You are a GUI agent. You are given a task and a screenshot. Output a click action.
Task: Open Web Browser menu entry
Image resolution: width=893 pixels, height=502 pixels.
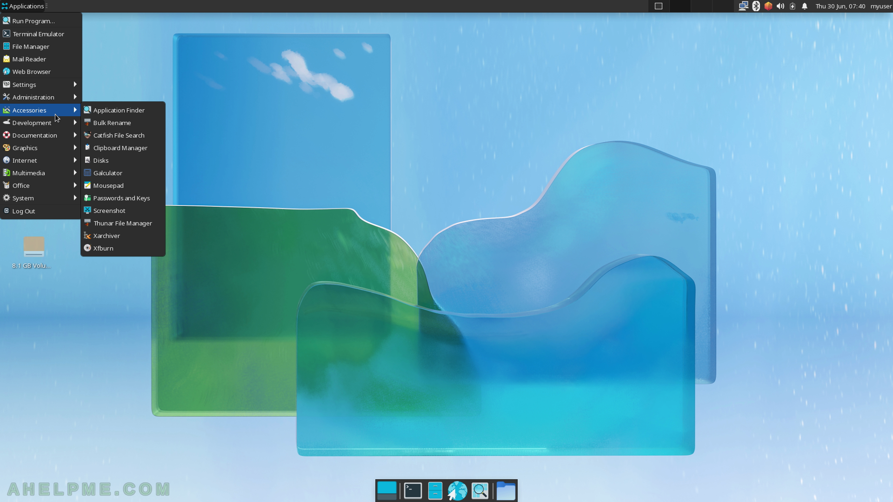coord(41,72)
